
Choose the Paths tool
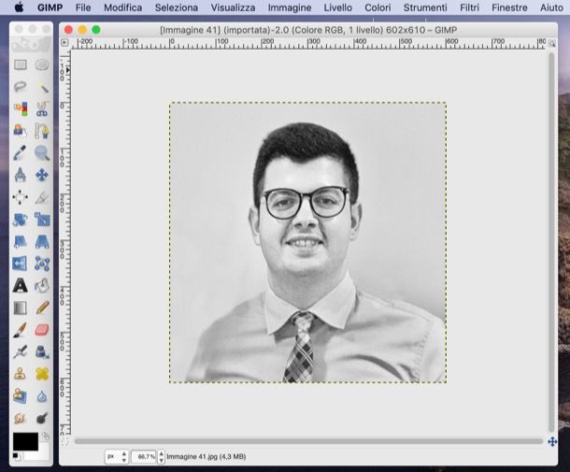coord(42,131)
